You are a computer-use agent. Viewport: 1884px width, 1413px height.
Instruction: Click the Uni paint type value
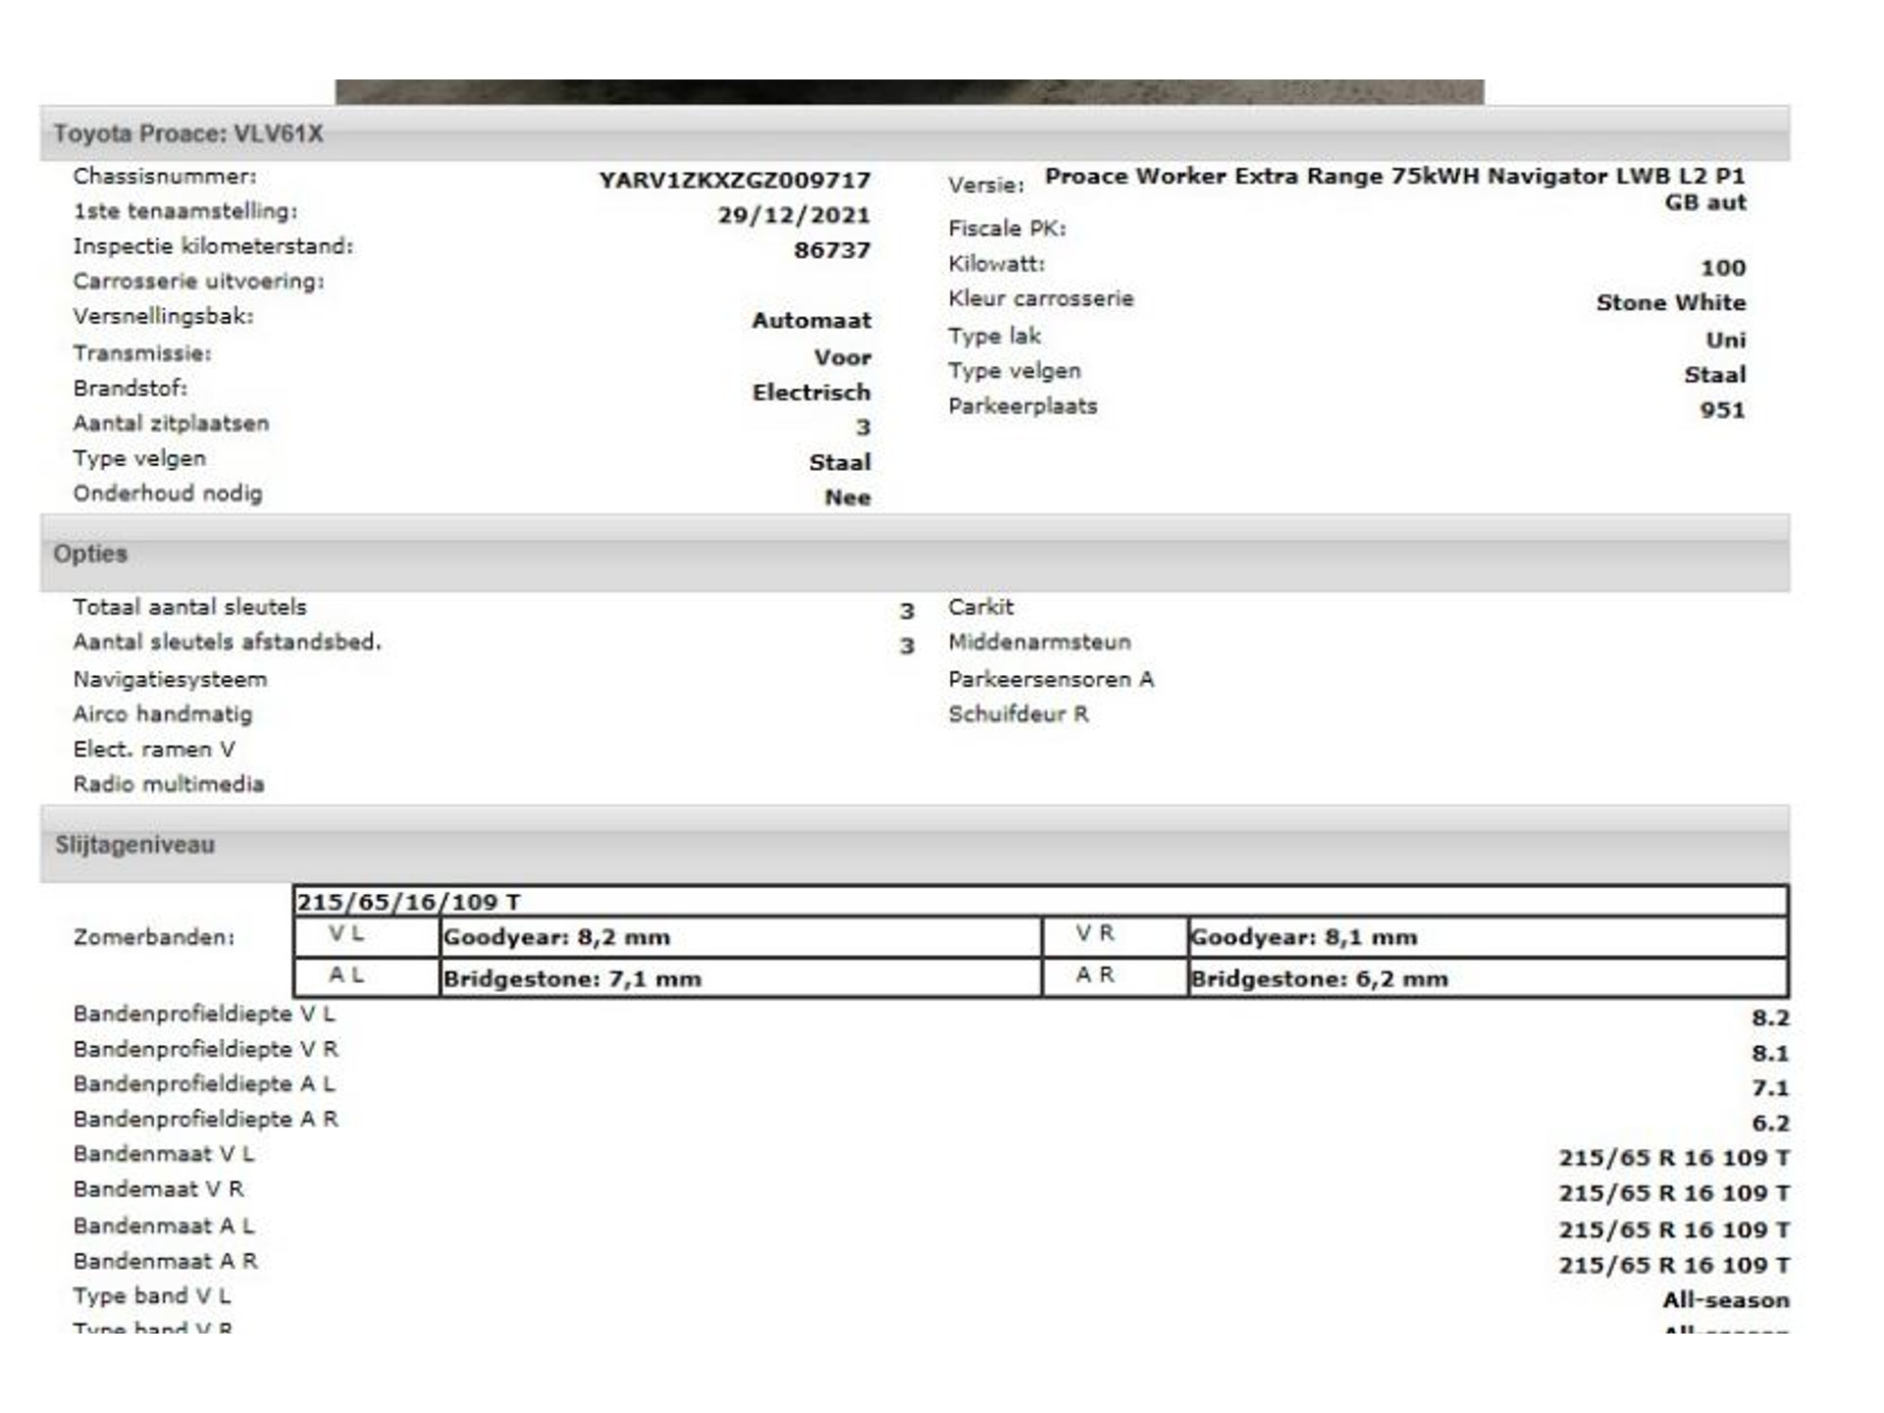1725,340
